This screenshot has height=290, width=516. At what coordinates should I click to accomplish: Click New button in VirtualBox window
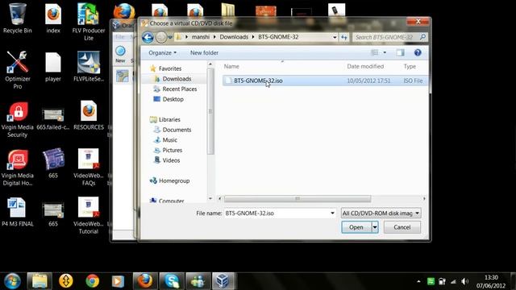pyautogui.click(x=120, y=55)
